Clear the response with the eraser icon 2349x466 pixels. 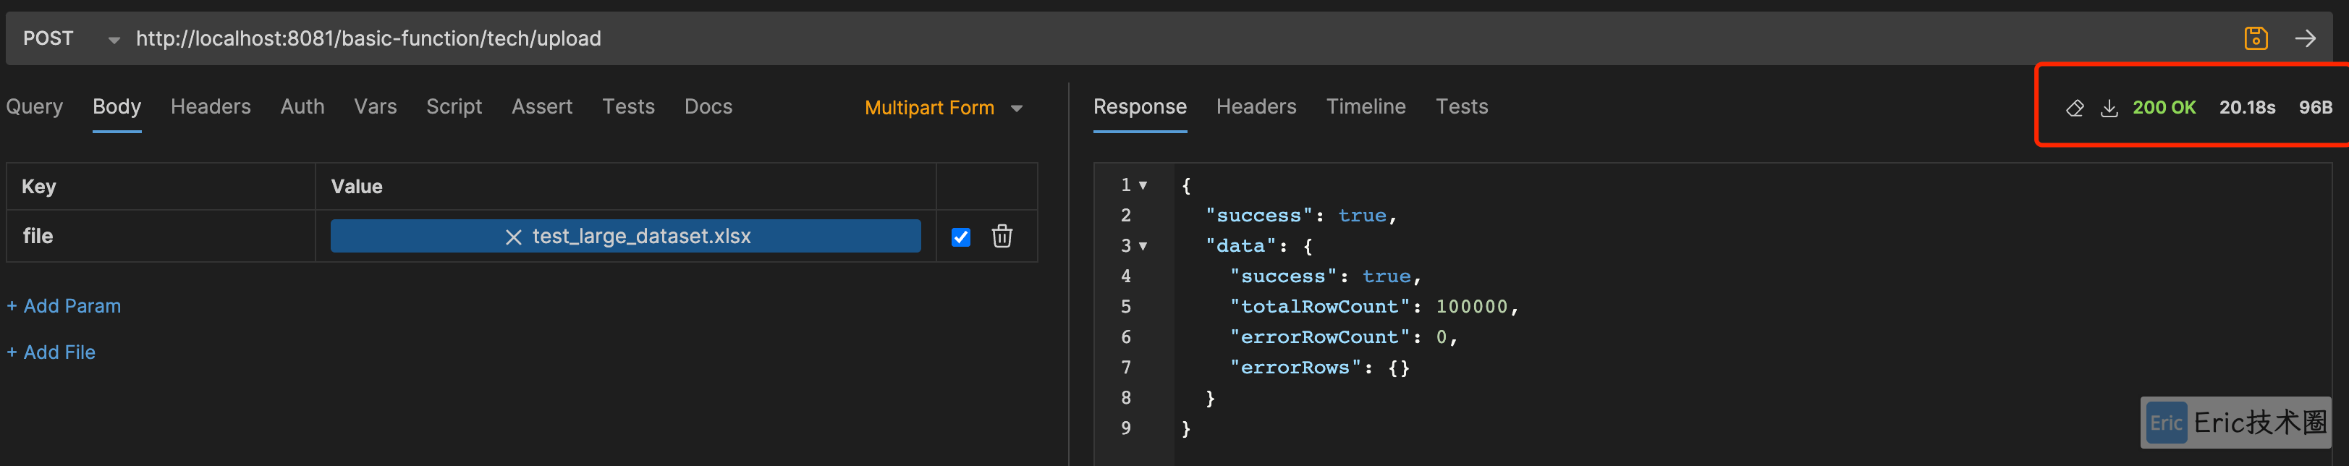click(x=2075, y=109)
